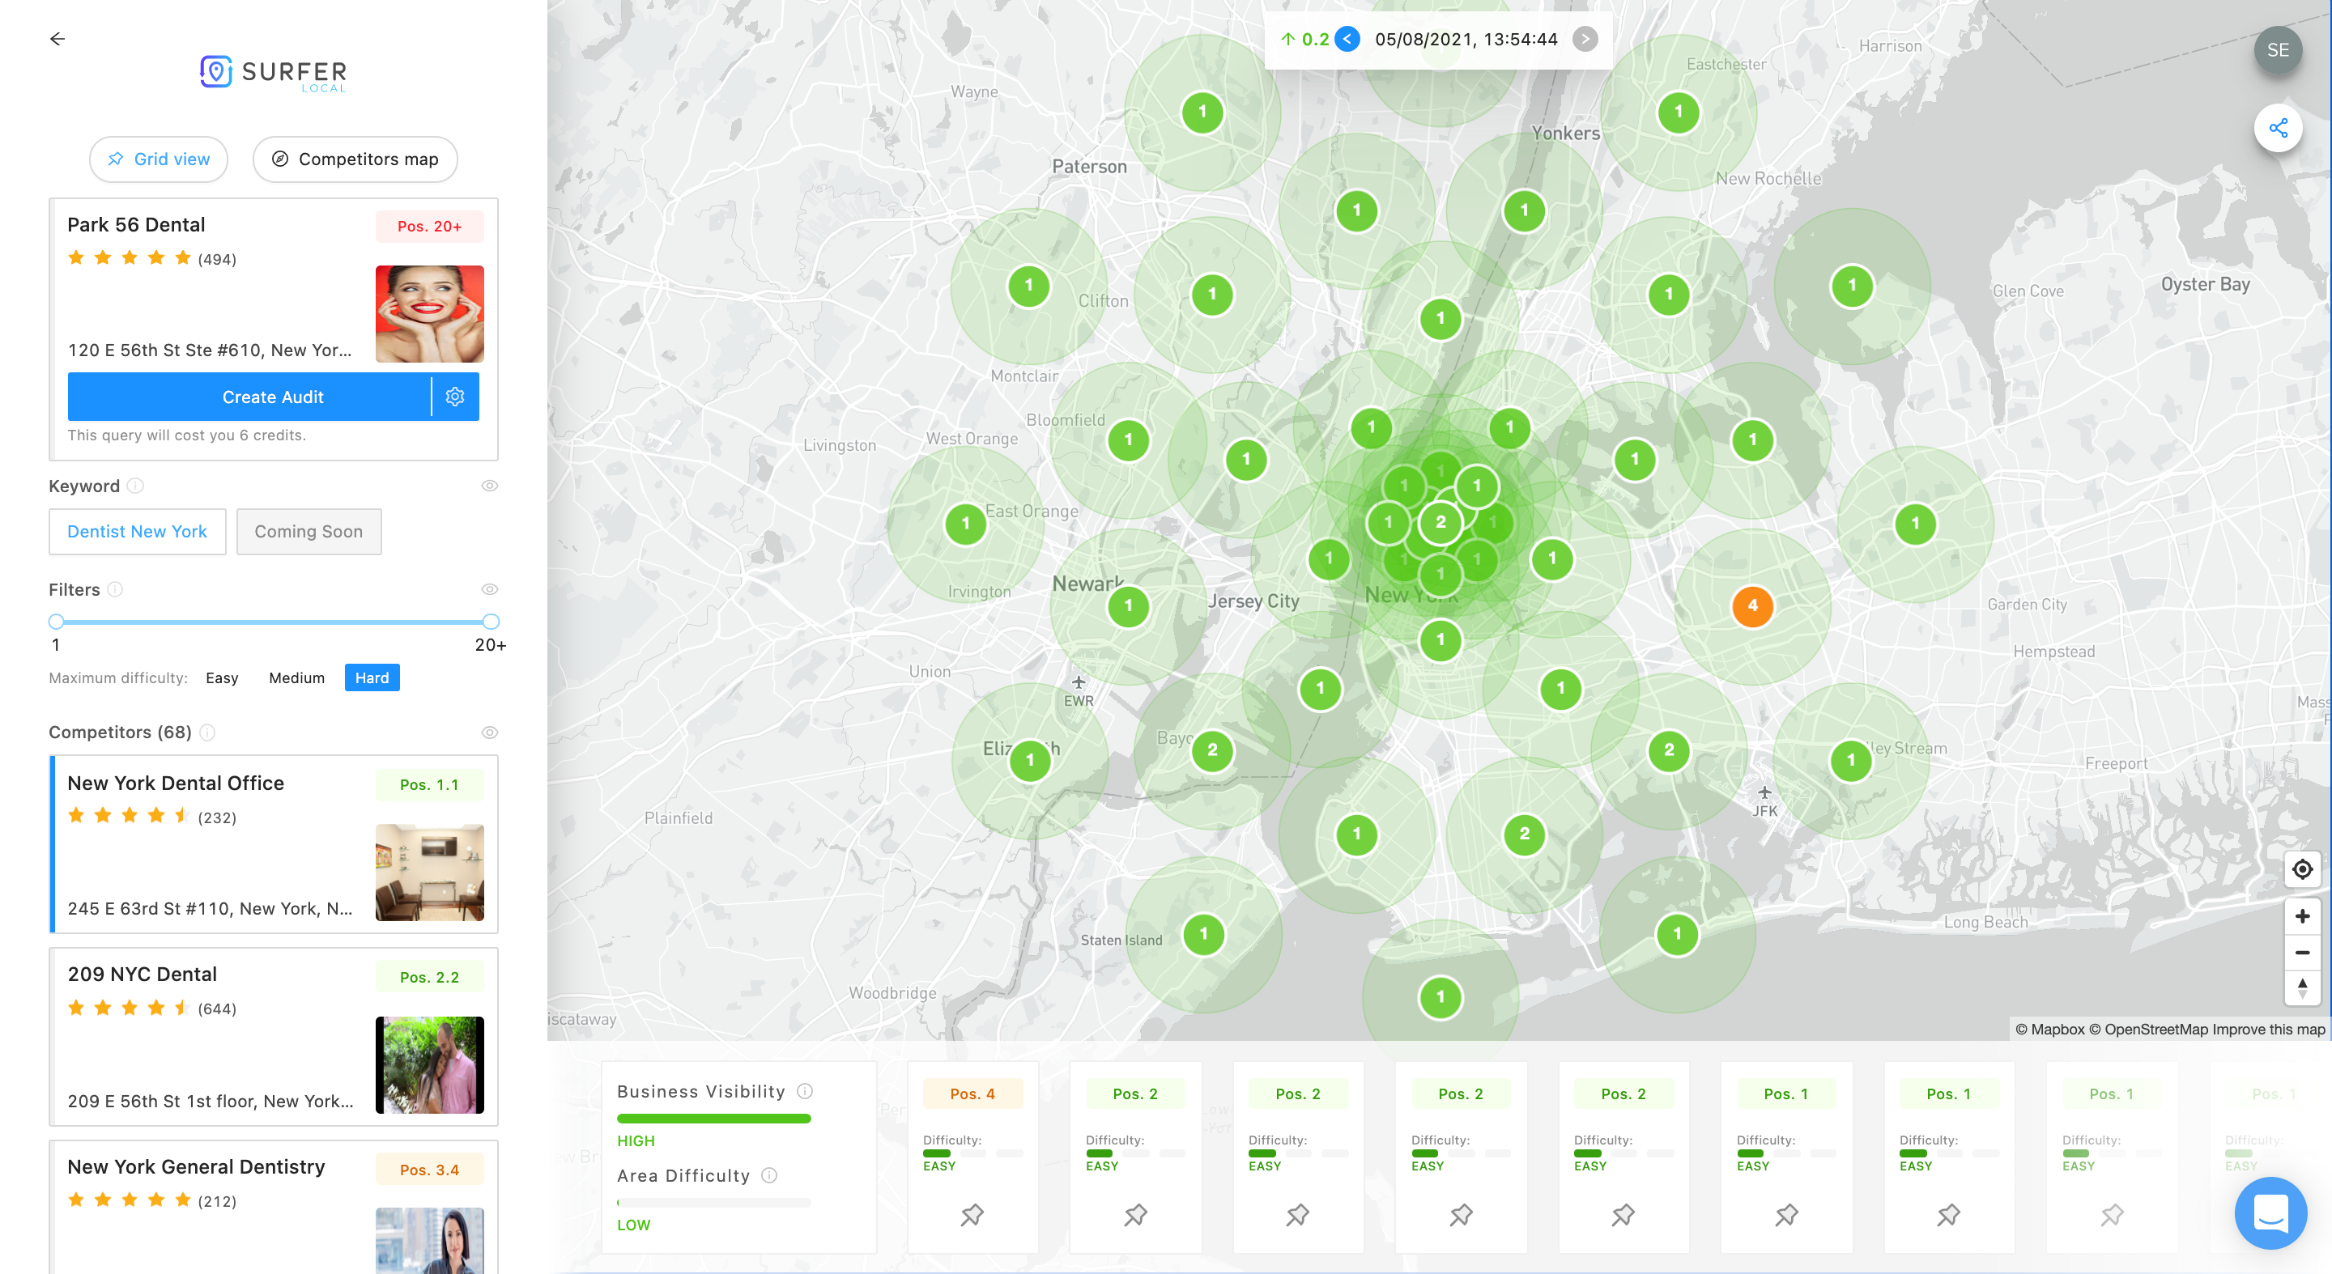Click the right position slider handle

pos(491,622)
